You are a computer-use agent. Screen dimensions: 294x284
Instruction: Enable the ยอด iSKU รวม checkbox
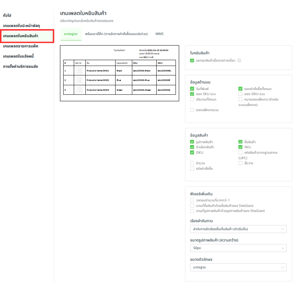pos(241,94)
